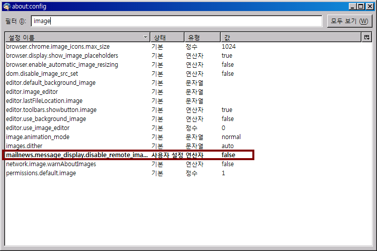Click the bold false value in mailnews row
The image size is (377, 251).
(x=228, y=155)
